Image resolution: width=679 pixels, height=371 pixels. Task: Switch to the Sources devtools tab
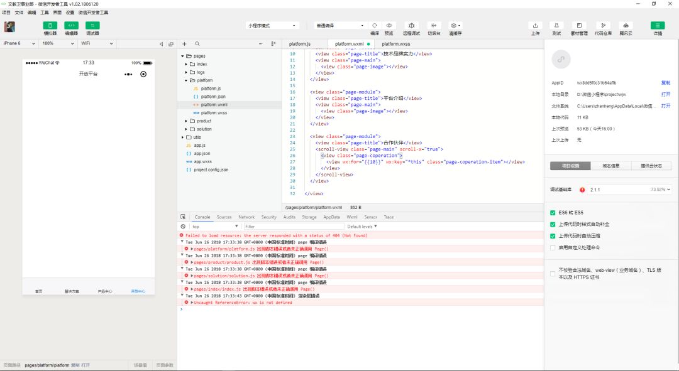[224, 217]
